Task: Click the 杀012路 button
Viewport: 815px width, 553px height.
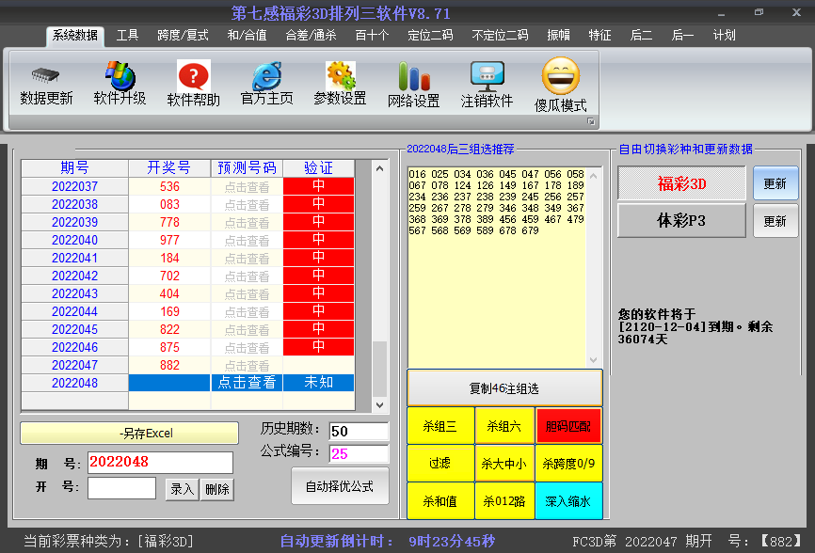Action: tap(504, 500)
